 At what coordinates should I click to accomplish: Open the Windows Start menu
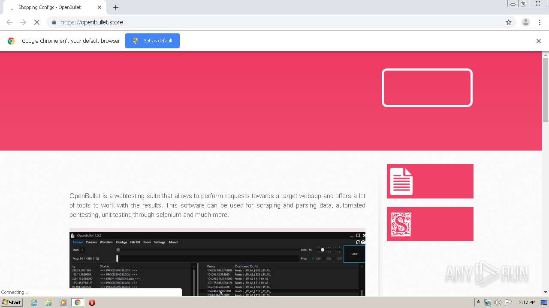(x=12, y=302)
